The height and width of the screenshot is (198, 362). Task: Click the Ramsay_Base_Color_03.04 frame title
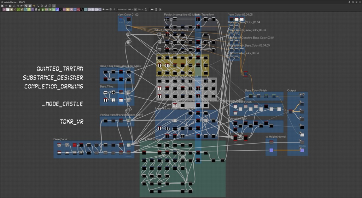click(x=244, y=22)
